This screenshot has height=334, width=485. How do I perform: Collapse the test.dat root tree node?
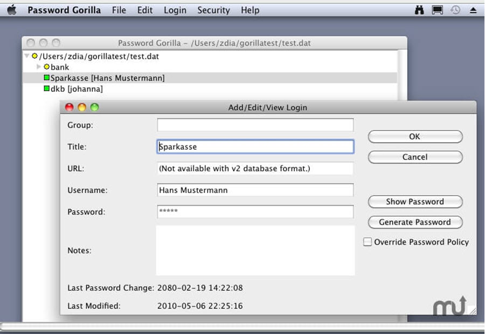pyautogui.click(x=27, y=55)
